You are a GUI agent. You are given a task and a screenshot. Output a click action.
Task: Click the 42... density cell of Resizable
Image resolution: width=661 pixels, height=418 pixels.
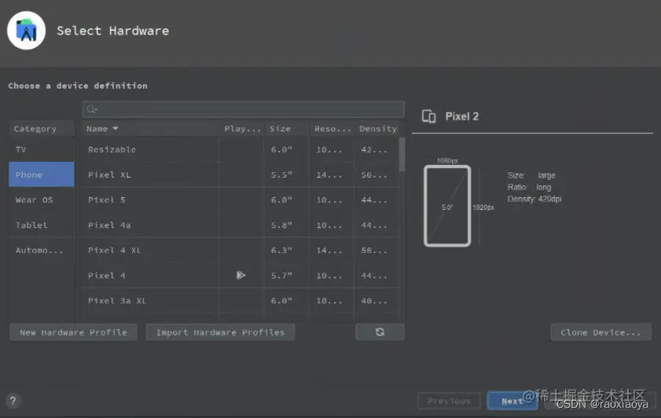pos(376,149)
